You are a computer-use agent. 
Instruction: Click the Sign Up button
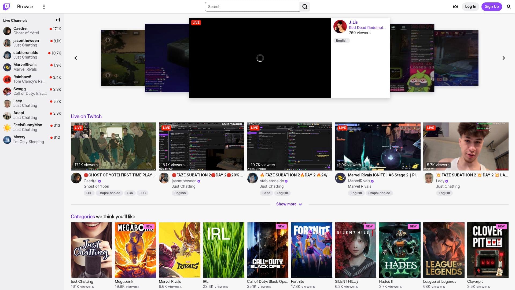pyautogui.click(x=492, y=7)
